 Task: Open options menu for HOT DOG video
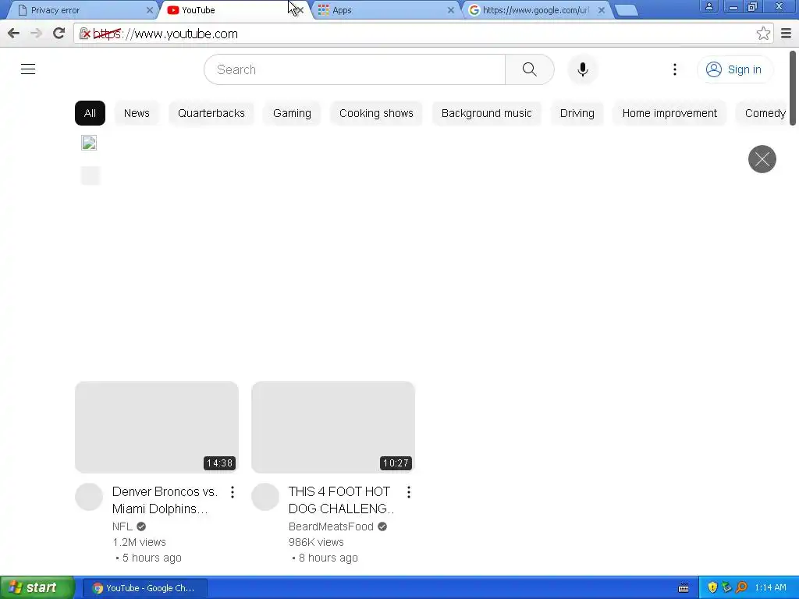409,492
